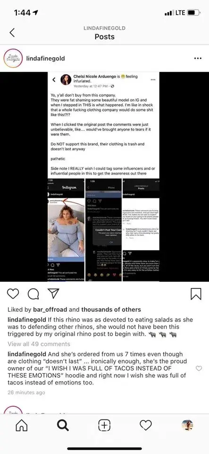Tap lindafinegold name in caption text
The height and width of the screenshot is (454, 209).
(26, 320)
